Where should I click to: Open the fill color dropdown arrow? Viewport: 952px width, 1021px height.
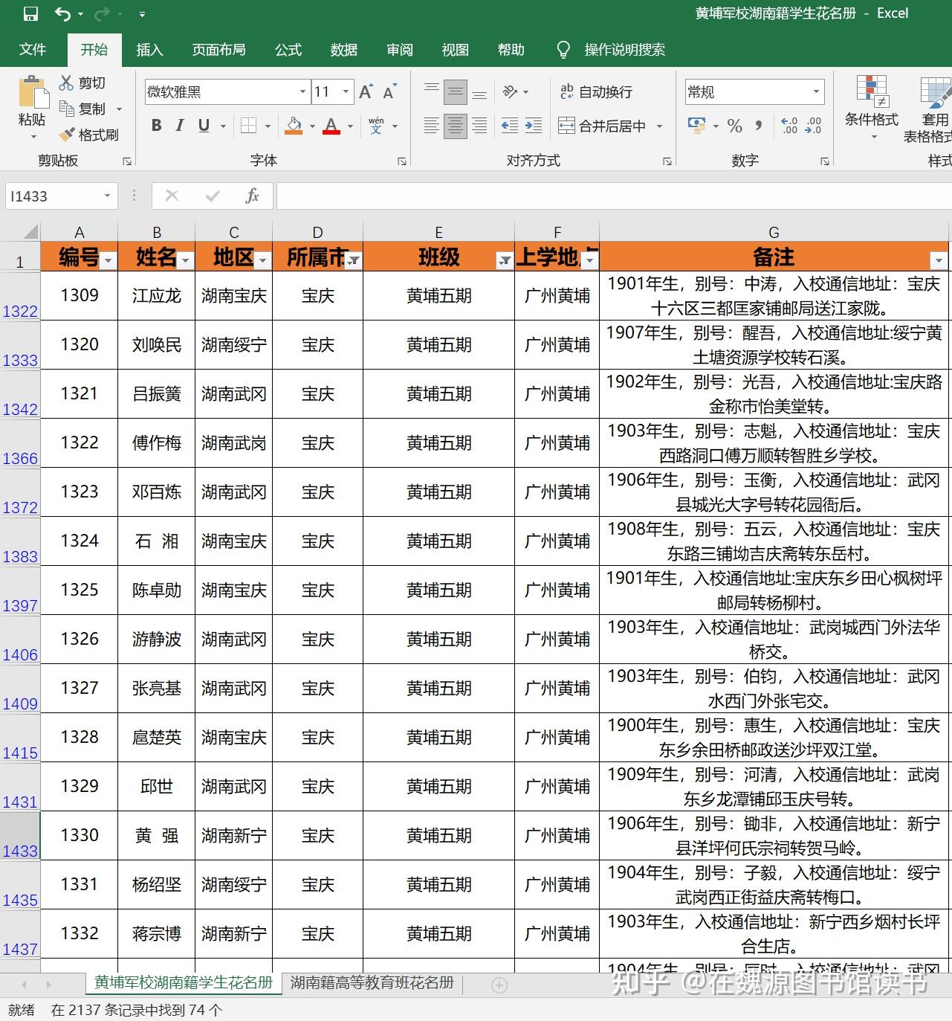pos(312,126)
